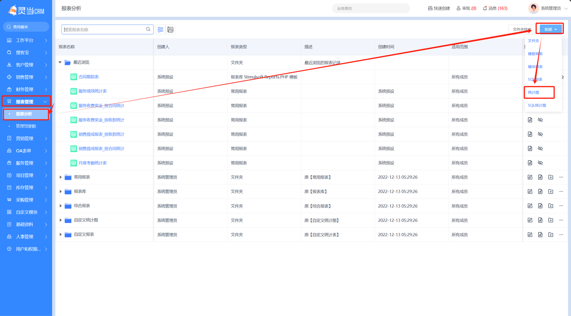Click the second view mode icon beside search
The height and width of the screenshot is (316, 571).
[x=171, y=30]
